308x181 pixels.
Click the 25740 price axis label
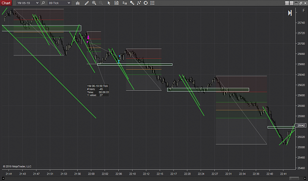pos(301,23)
